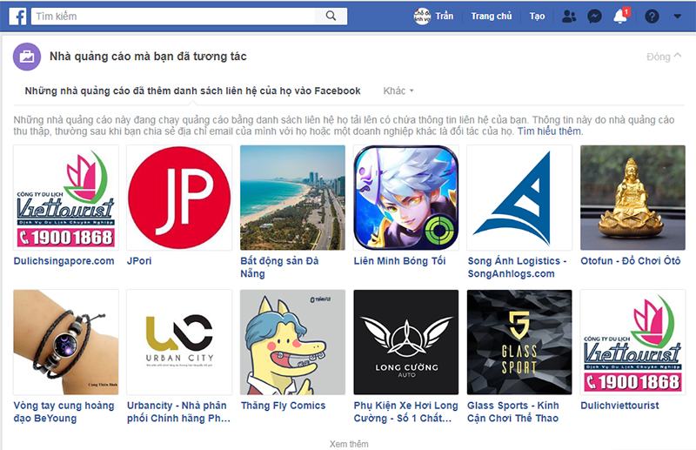The image size is (696, 450).
Task: Open the Dulichsingapore.com link
Action: click(64, 261)
